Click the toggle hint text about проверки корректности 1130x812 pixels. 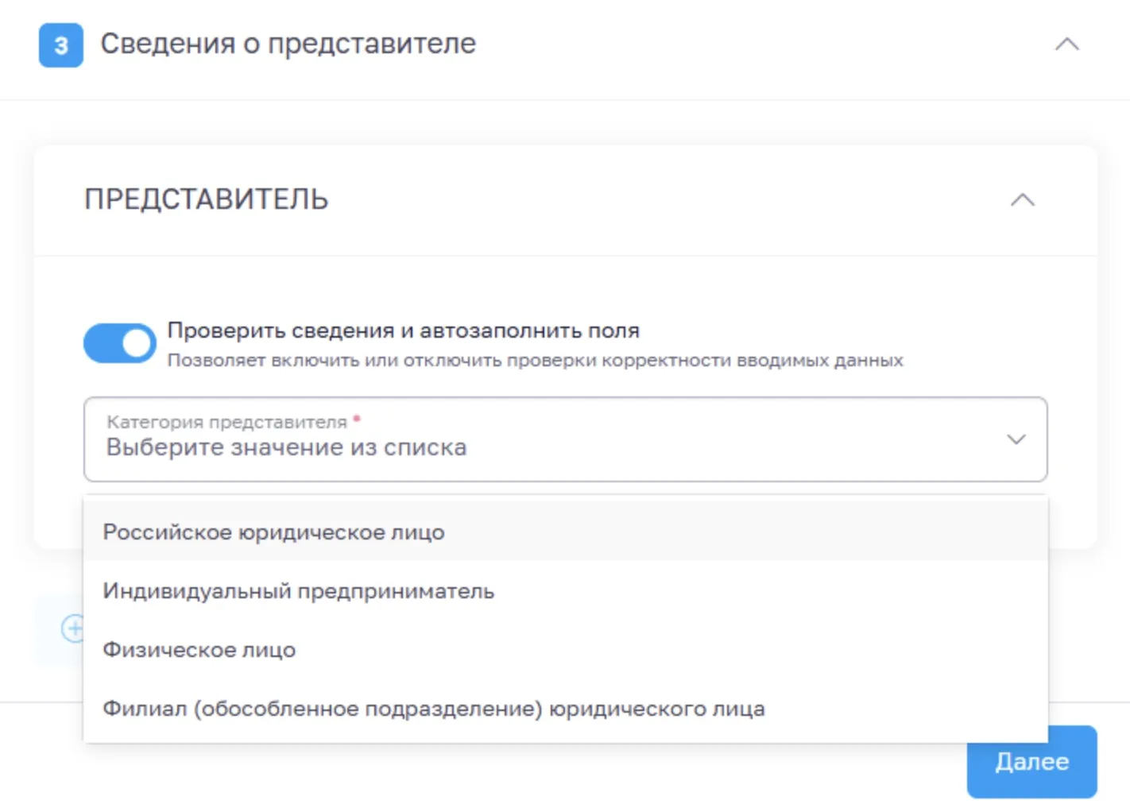pos(535,361)
